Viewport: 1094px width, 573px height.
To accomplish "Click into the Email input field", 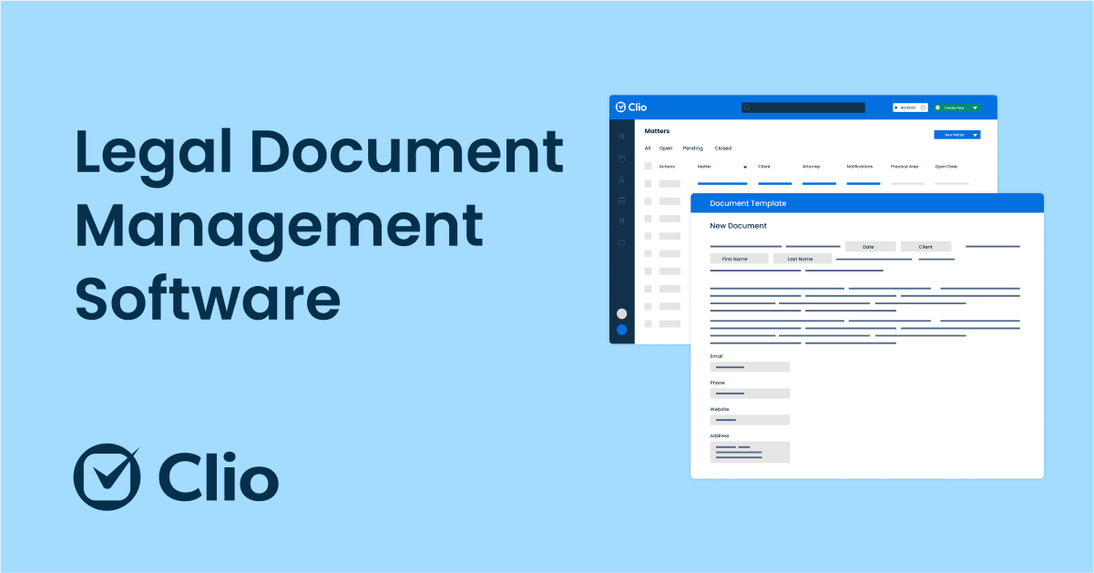I will tap(750, 367).
